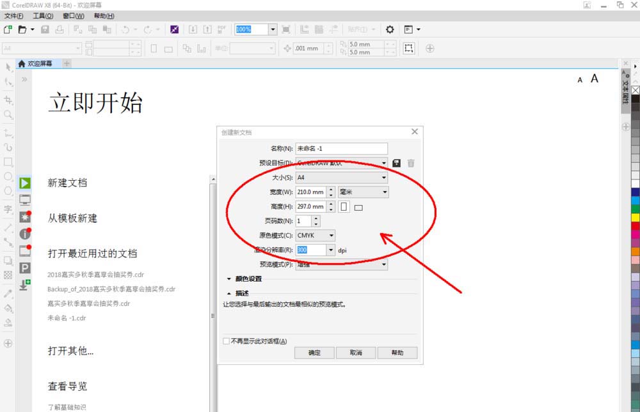Click the green Get Started play icon
This screenshot has height=412, width=640.
click(x=25, y=183)
